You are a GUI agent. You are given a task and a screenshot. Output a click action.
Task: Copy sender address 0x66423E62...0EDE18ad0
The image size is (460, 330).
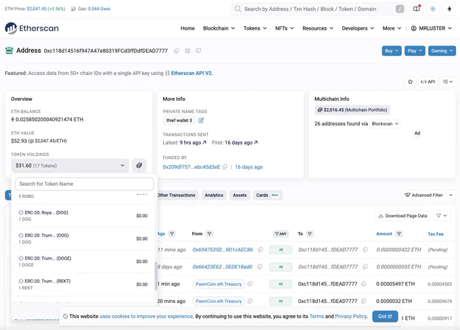259,266
